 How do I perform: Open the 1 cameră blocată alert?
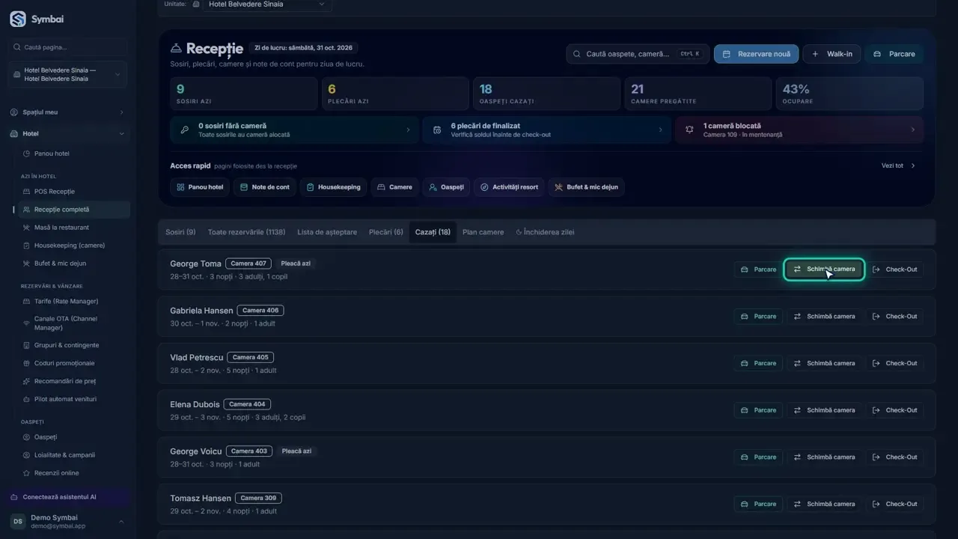click(799, 130)
